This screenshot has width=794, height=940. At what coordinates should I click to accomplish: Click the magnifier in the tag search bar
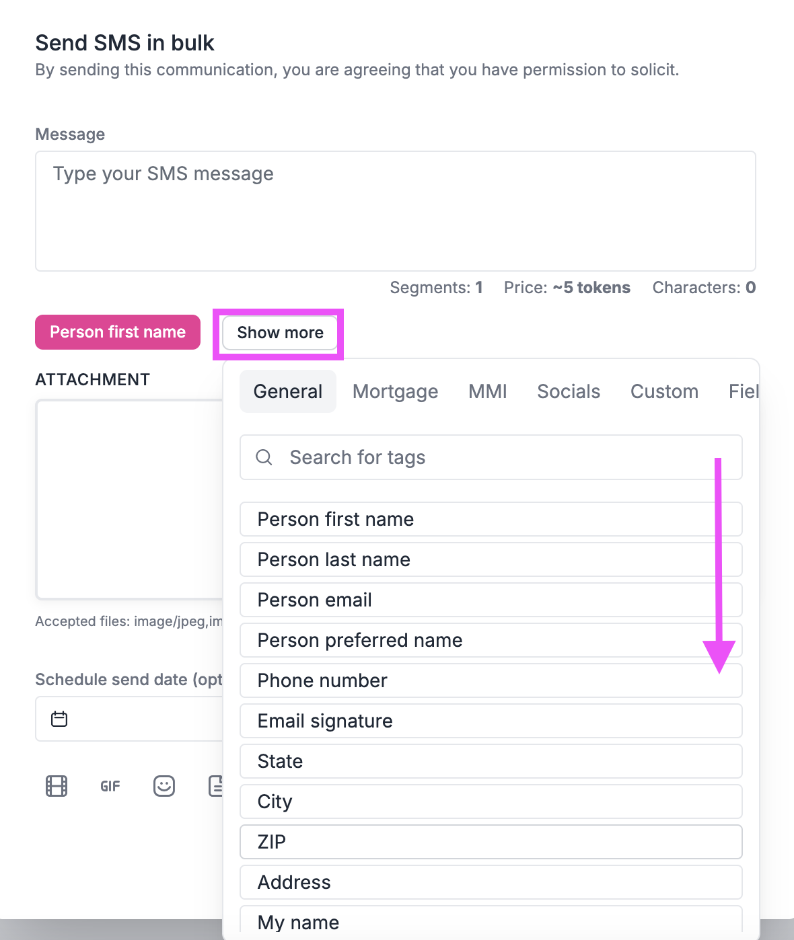click(264, 457)
